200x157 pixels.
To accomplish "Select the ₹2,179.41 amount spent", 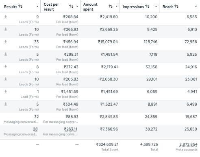I will pyautogui.click(x=110, y=67).
